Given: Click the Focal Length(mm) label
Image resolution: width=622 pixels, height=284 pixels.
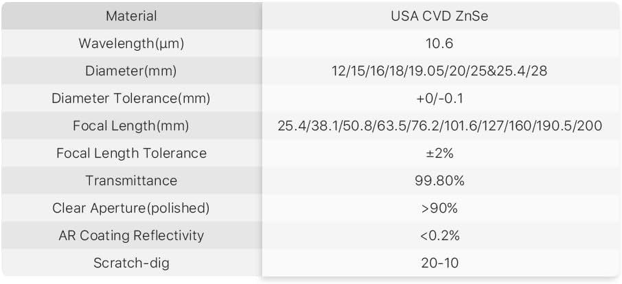Looking at the screenshot, I should tap(131, 126).
